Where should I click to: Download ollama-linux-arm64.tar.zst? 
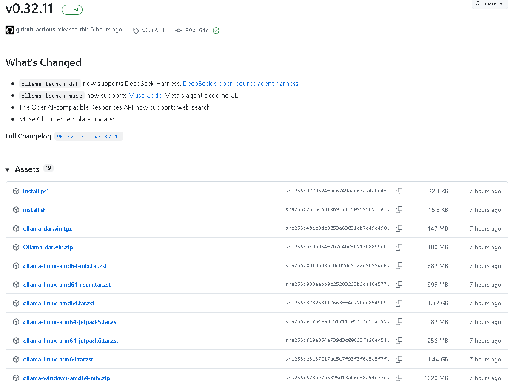pos(58,359)
